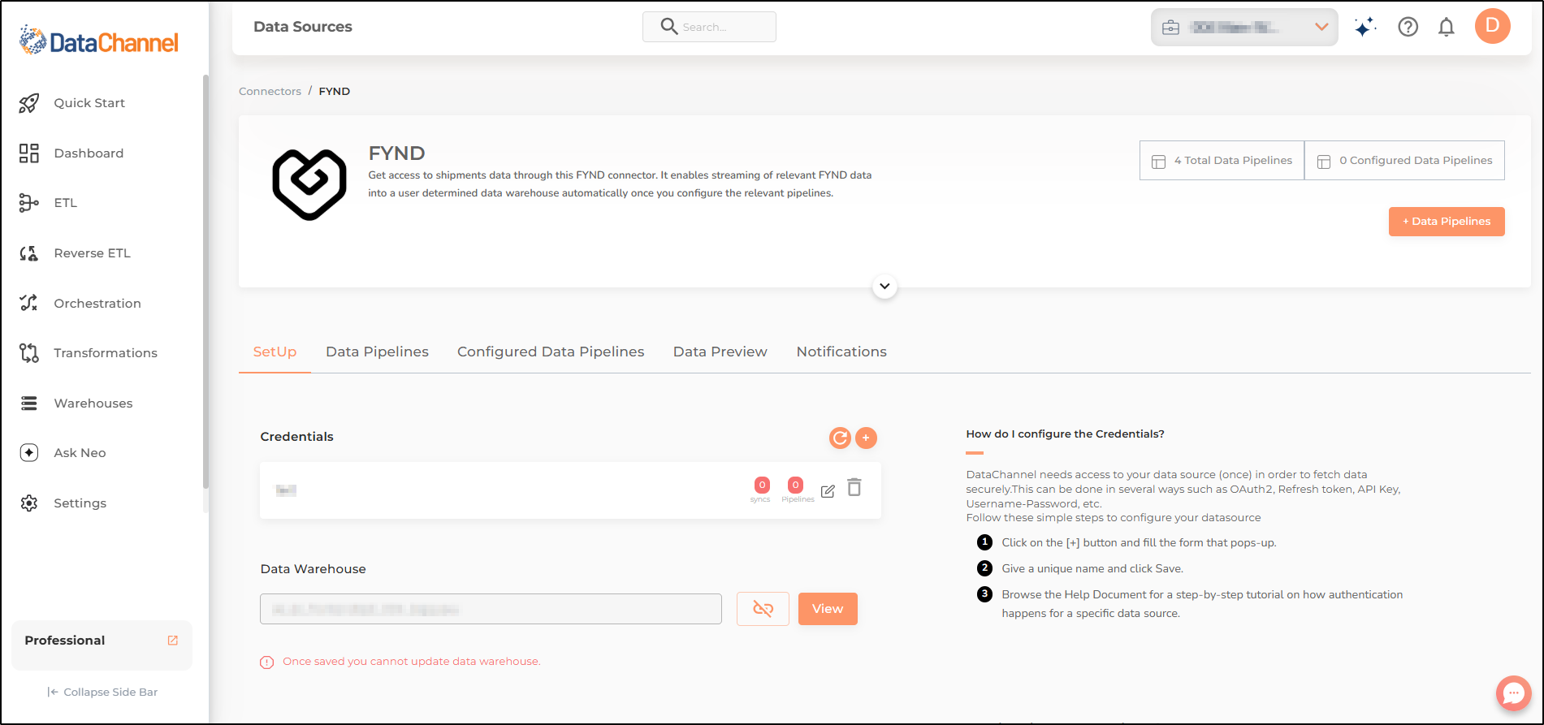This screenshot has height=725, width=1544.
Task: Switch to the Data Pipelines tab
Action: click(x=378, y=352)
